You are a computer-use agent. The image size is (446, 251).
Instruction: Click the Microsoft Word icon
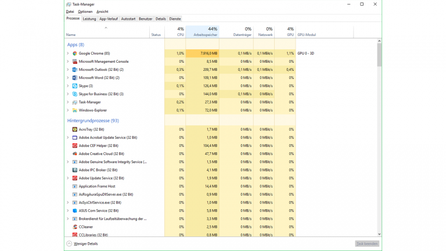tap(75, 78)
